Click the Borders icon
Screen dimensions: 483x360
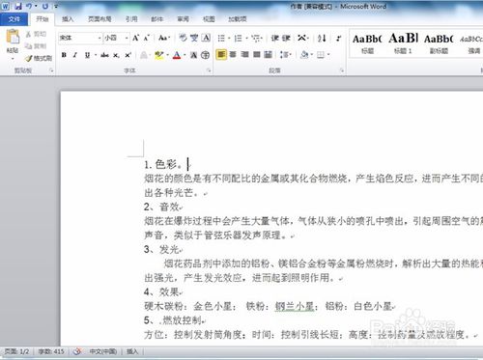click(x=321, y=55)
